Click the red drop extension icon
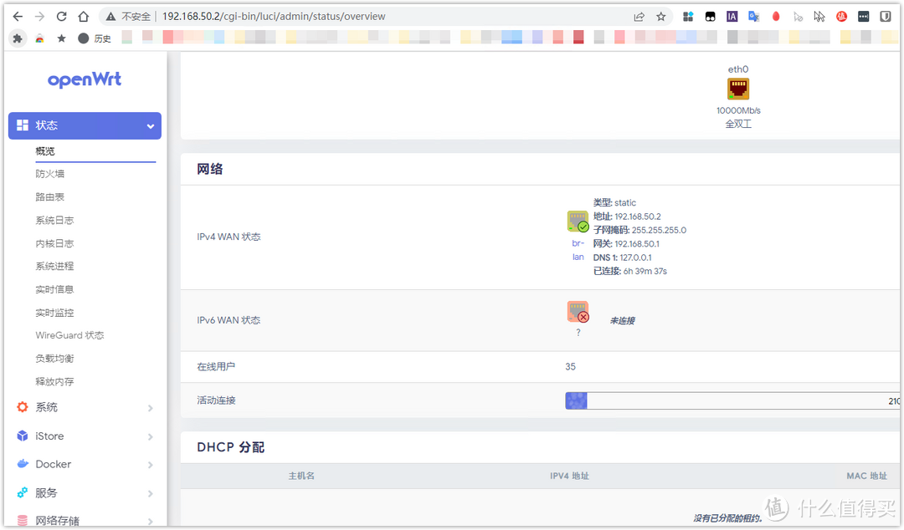This screenshot has height=530, width=904. click(776, 17)
